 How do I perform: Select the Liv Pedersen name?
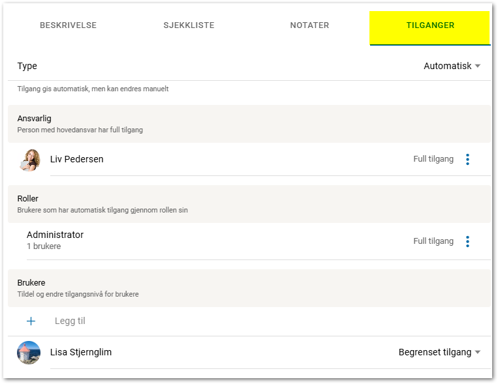point(77,159)
